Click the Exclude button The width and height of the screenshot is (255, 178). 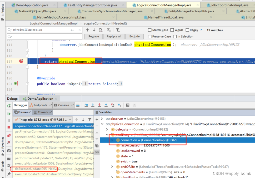[x=134, y=36]
